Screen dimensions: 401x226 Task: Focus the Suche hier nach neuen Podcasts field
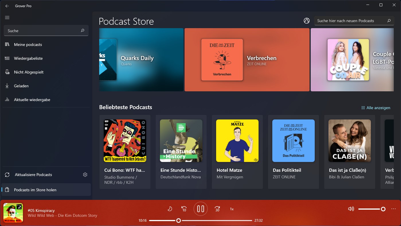click(354, 21)
